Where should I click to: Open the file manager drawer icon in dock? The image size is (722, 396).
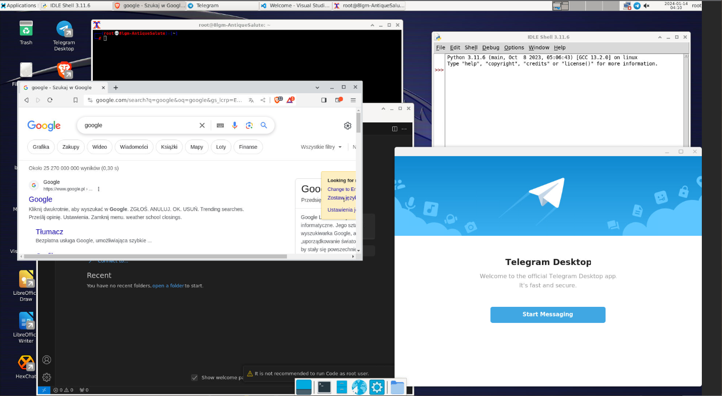pos(342,387)
